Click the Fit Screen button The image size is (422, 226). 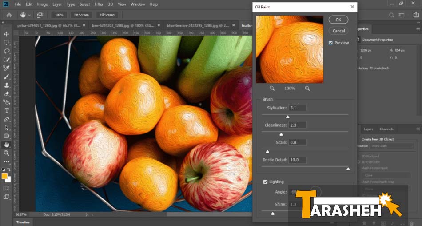click(82, 15)
